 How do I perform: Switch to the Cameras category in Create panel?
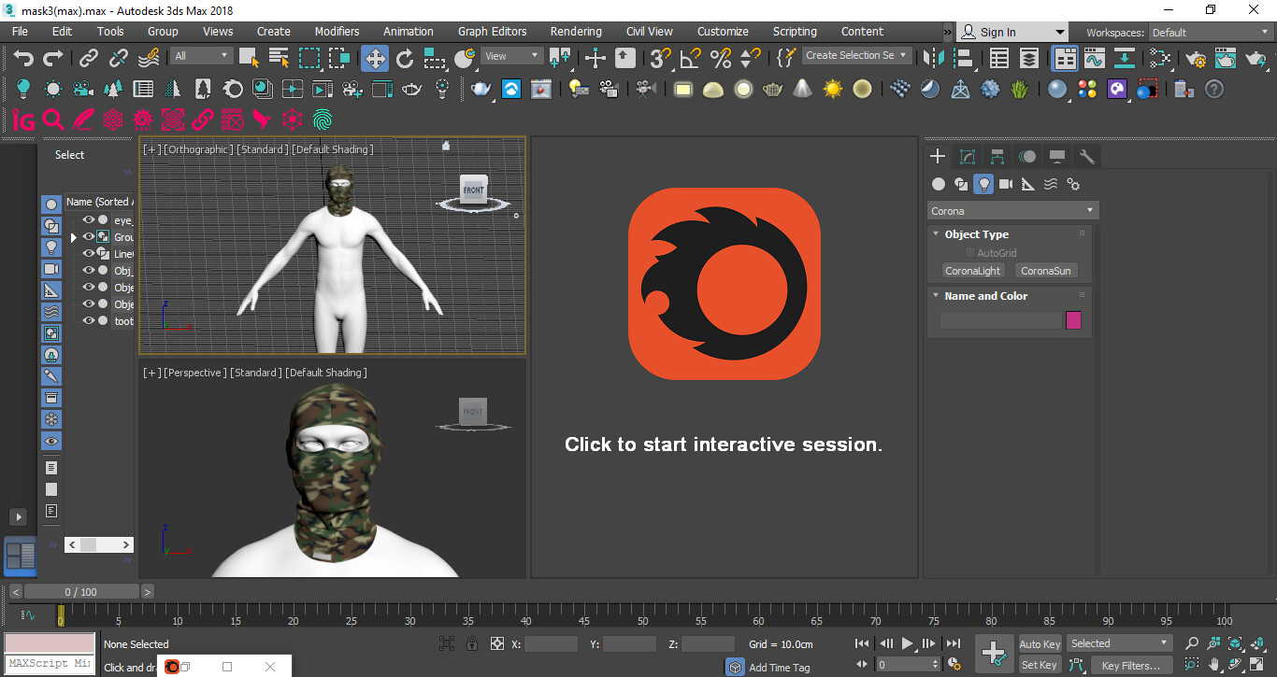tap(1006, 184)
